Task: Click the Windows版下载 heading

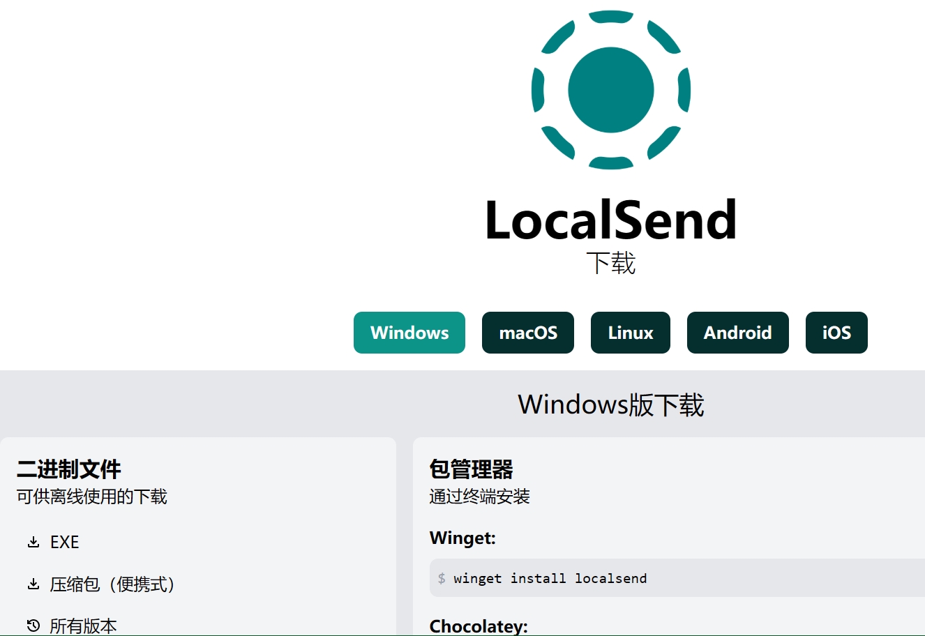Action: click(x=610, y=404)
